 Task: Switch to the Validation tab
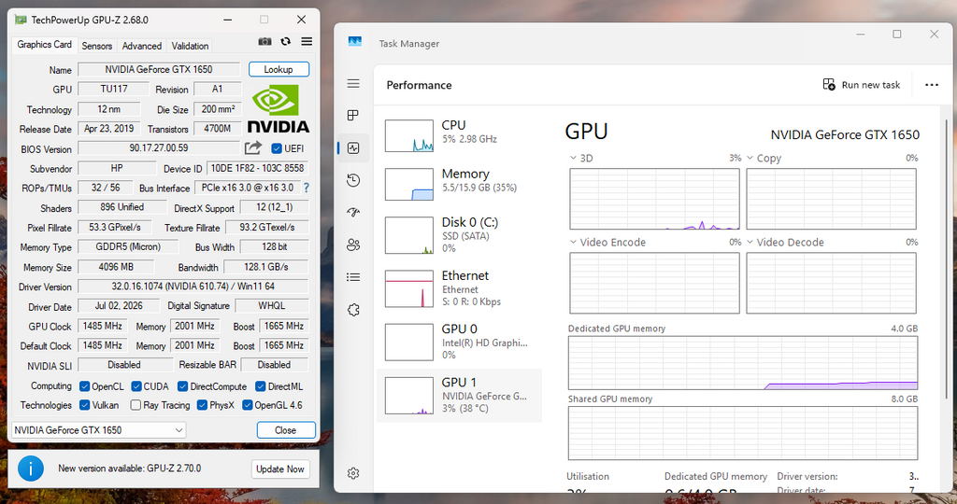(190, 46)
